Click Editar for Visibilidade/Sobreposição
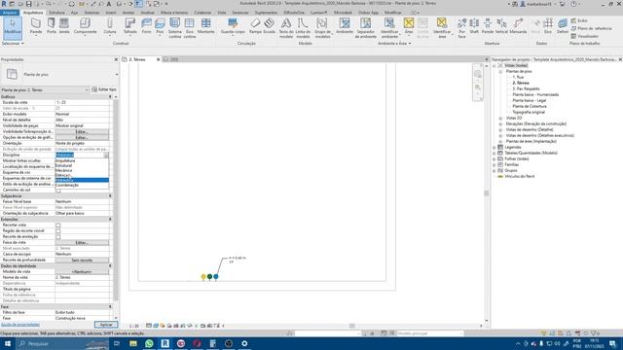 [x=82, y=132]
